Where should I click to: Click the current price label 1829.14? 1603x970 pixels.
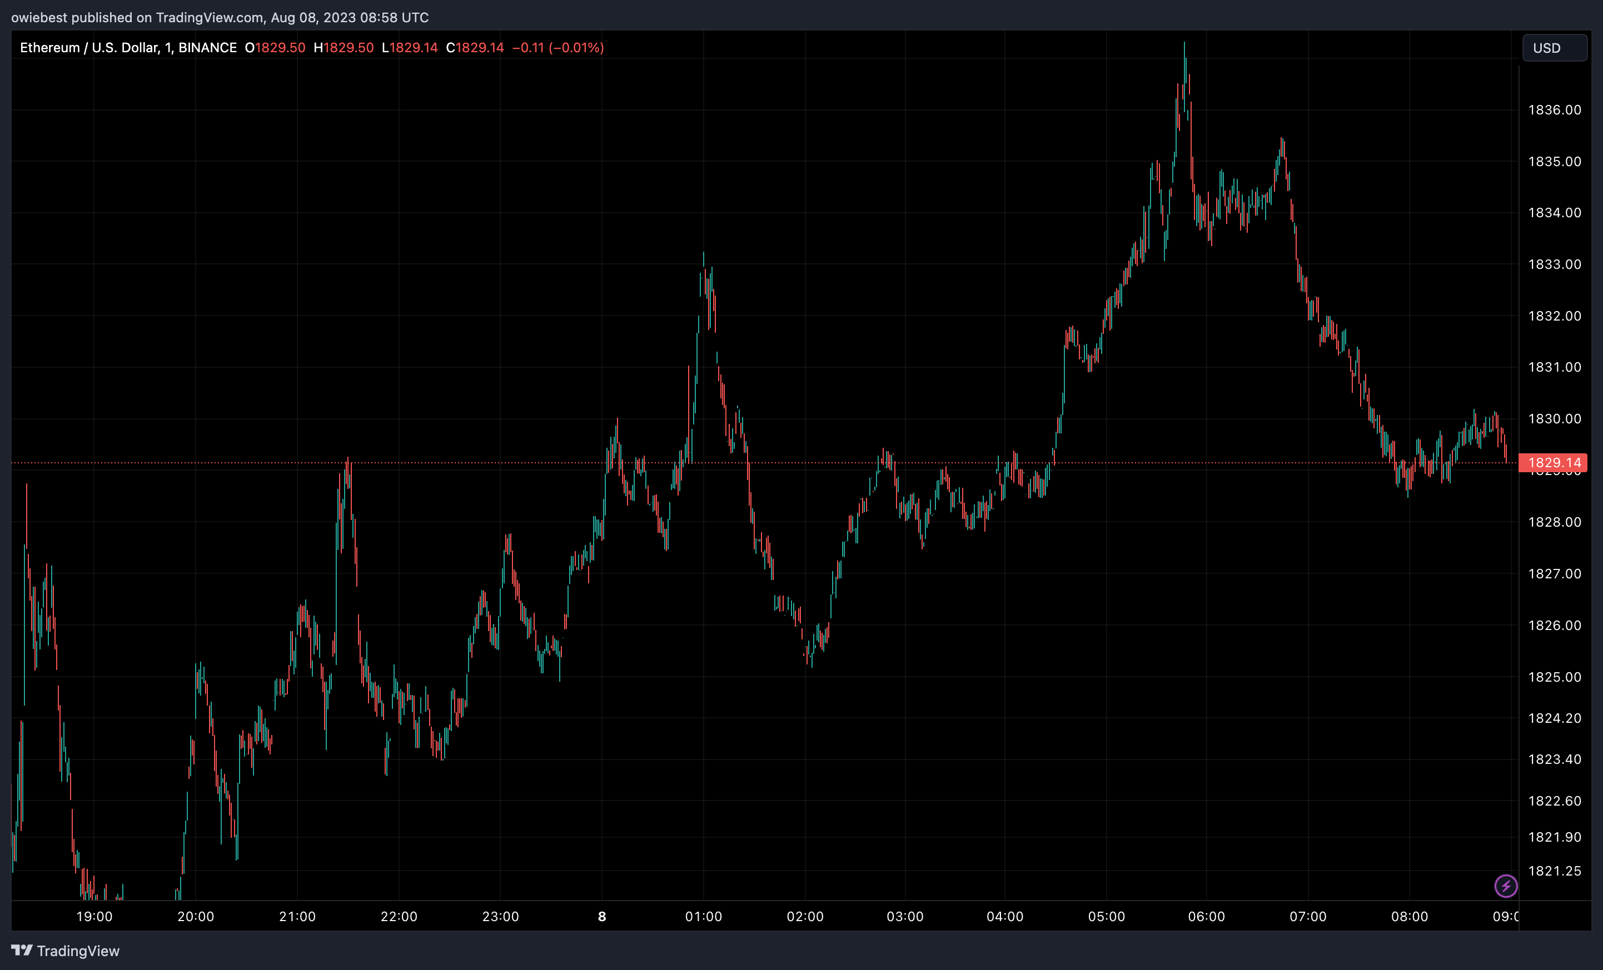[1553, 463]
